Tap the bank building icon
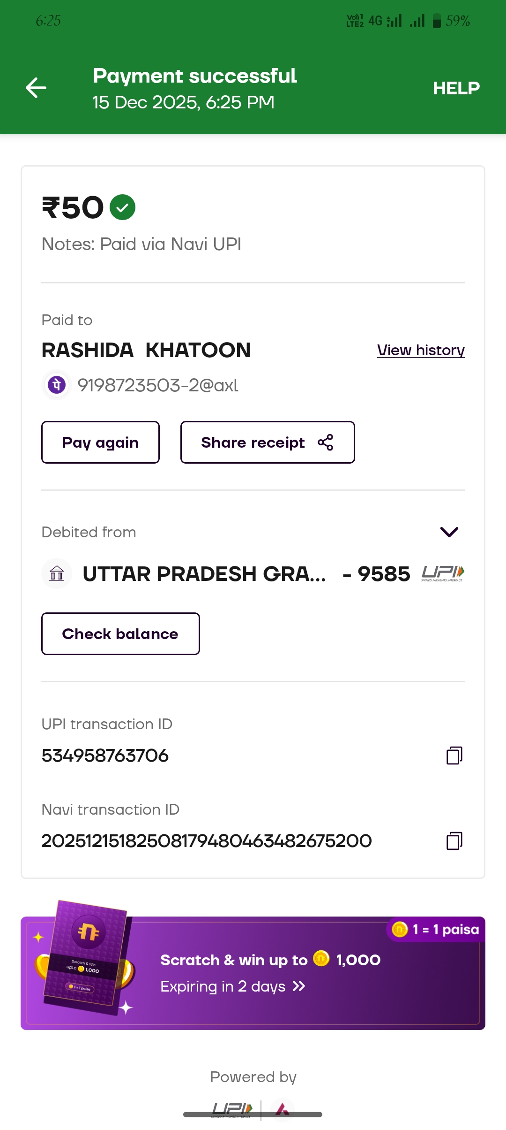The height and width of the screenshot is (1130, 506). click(57, 573)
